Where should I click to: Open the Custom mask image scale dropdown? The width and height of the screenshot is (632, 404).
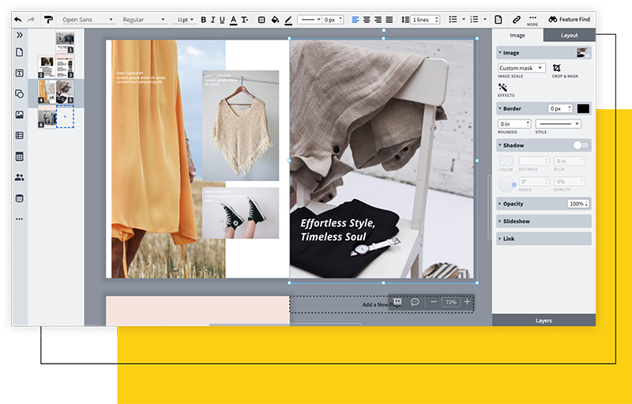[521, 68]
